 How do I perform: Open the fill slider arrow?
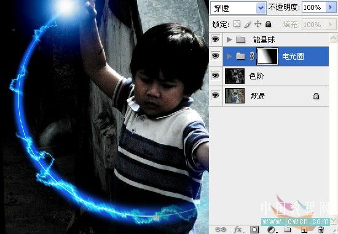pyautogui.click(x=331, y=25)
